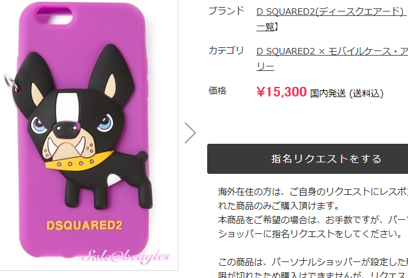The width and height of the screenshot is (408, 278).
Task: Click the 一覧】 brand list link
Action: point(267,27)
